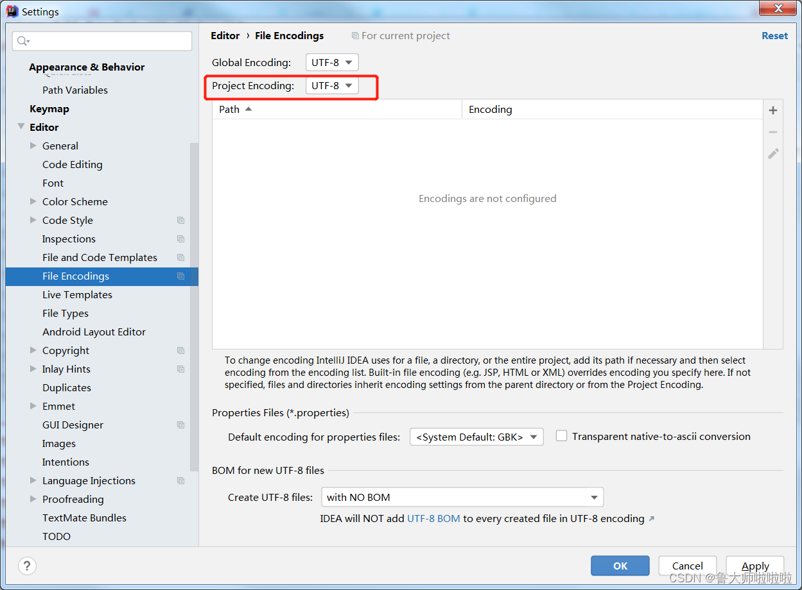Viewport: 802px width, 590px height.
Task: Expand the Proofreading tree node
Action: [x=33, y=499]
